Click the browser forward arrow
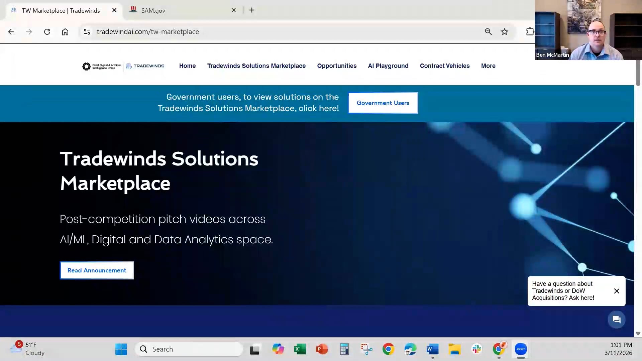Viewport: 642px width, 361px height. pyautogui.click(x=29, y=32)
